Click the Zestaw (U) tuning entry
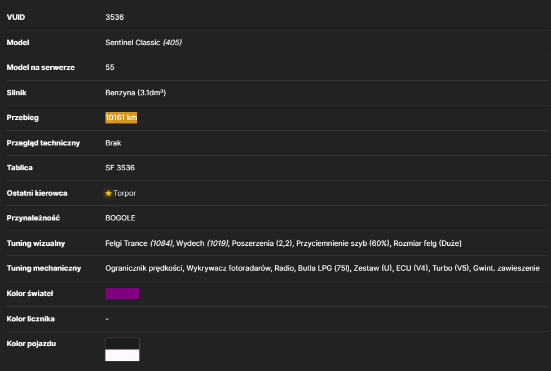The width and height of the screenshot is (551, 371). [373, 268]
